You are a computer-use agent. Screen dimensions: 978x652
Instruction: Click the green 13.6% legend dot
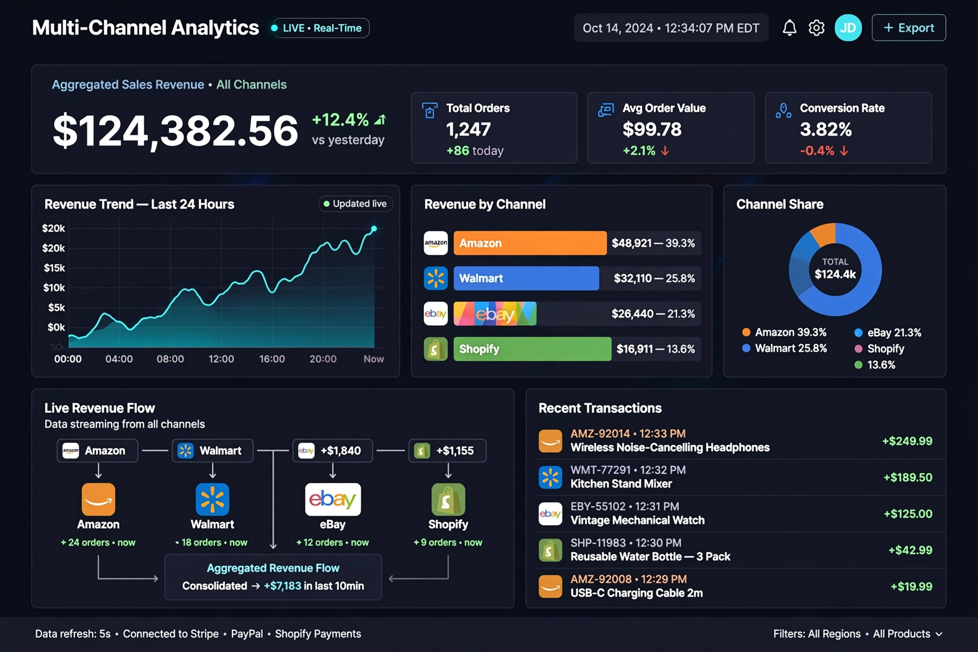(x=858, y=365)
